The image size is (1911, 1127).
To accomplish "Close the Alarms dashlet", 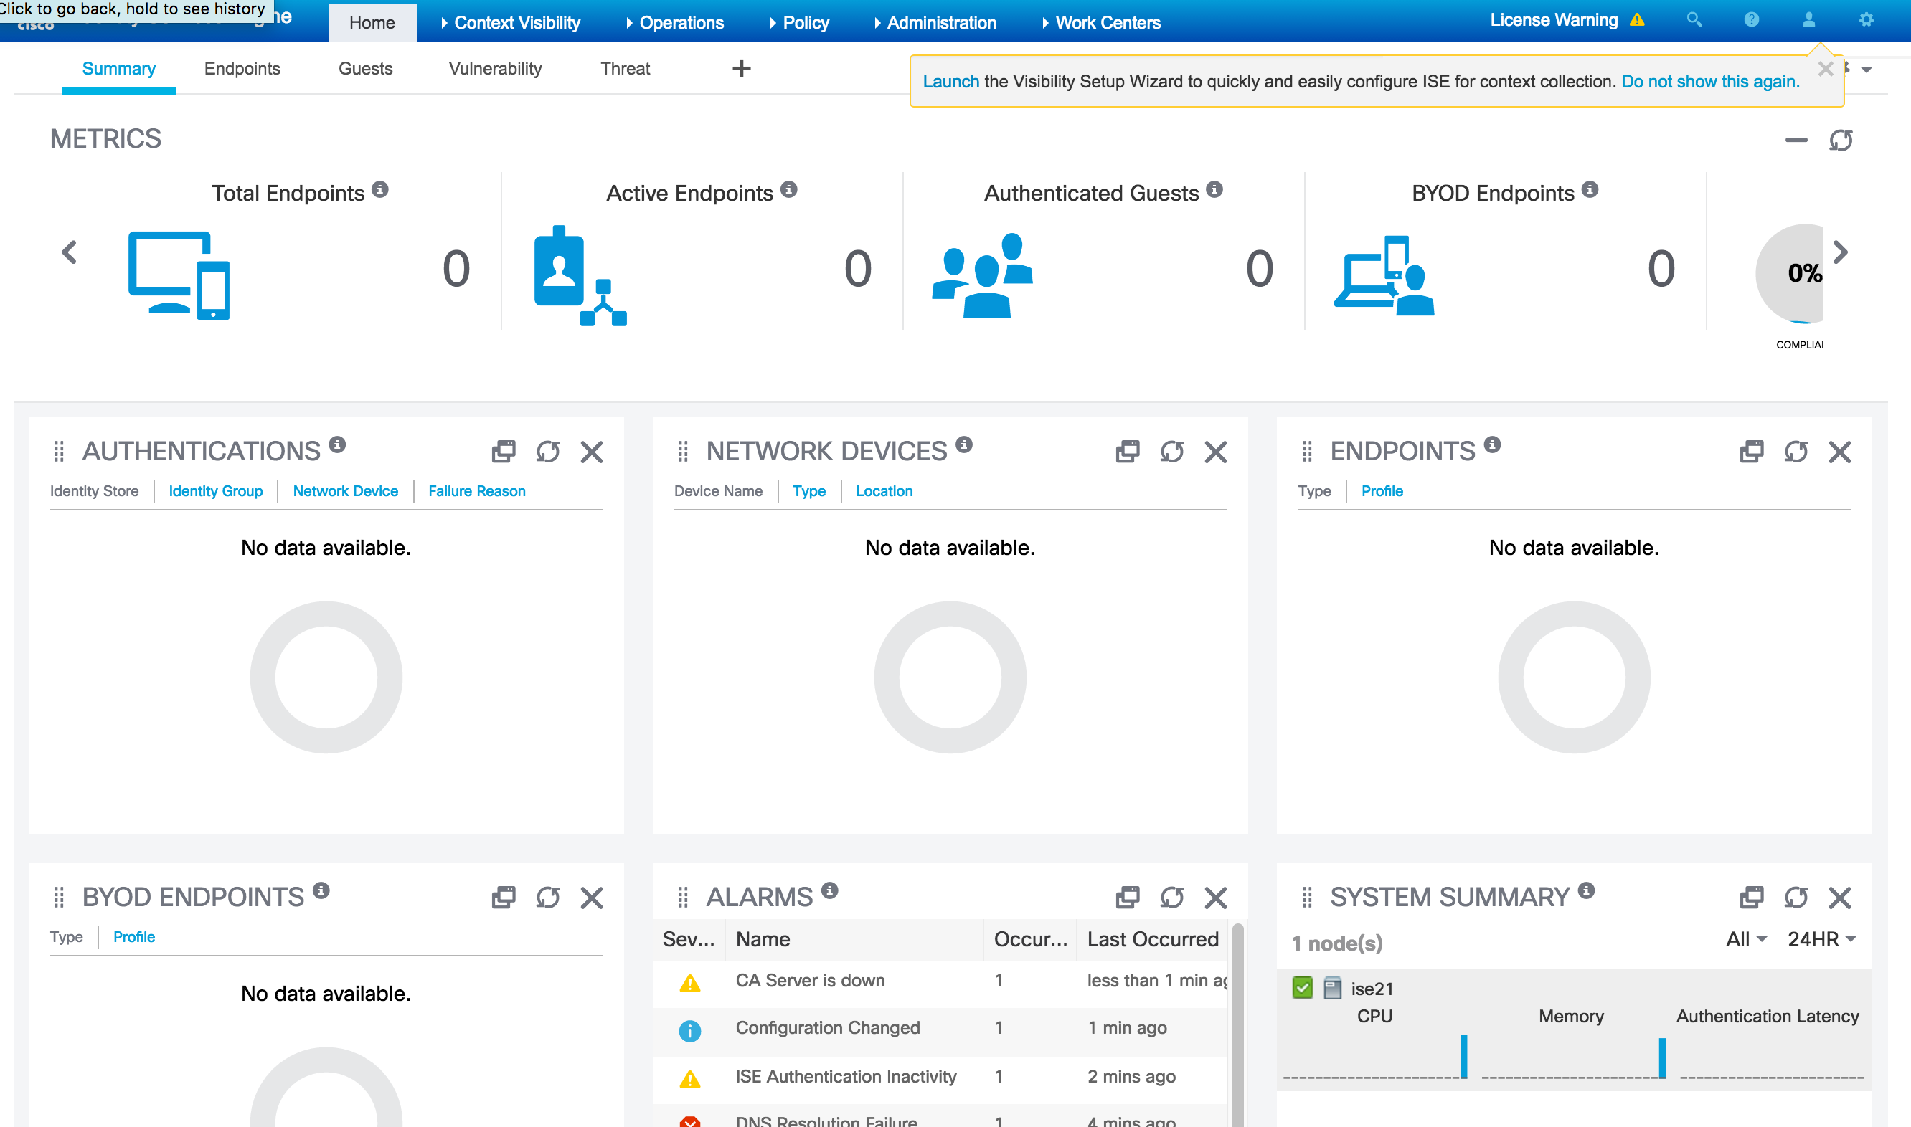I will [x=1216, y=898].
